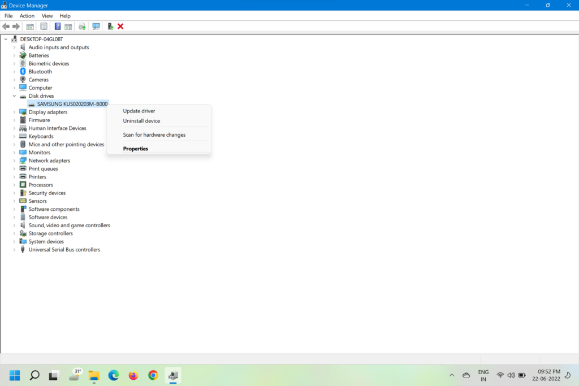
Task: Open the Action menu
Action: click(27, 16)
